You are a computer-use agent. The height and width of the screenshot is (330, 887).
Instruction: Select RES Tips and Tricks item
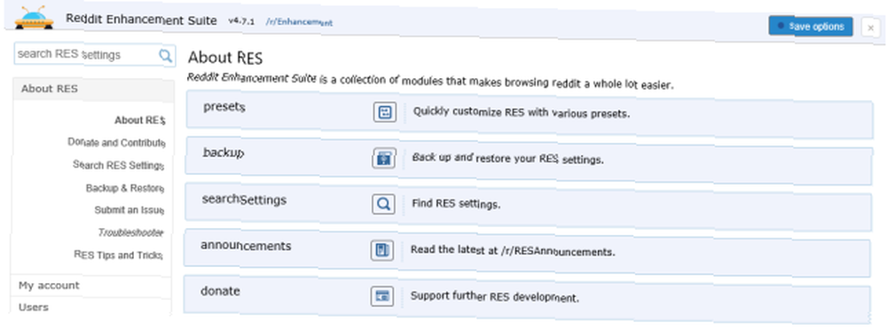tap(118, 255)
